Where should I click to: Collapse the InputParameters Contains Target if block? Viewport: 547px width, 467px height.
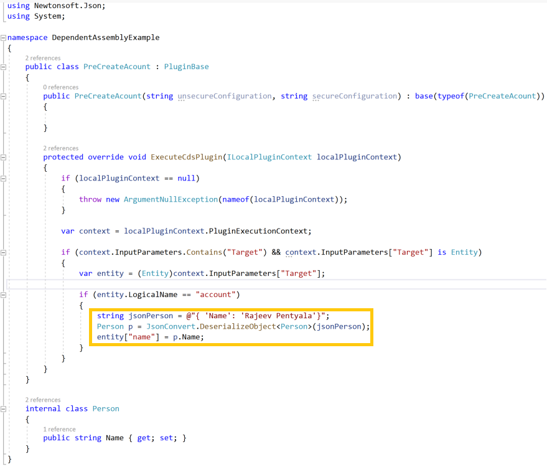(x=4, y=252)
